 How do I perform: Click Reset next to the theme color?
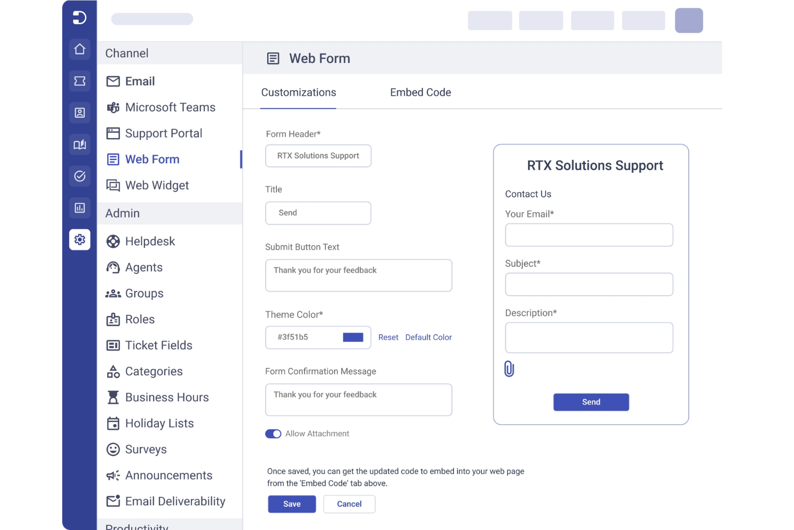(388, 337)
